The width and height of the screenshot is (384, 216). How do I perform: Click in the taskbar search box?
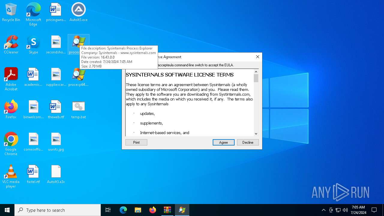(58, 210)
